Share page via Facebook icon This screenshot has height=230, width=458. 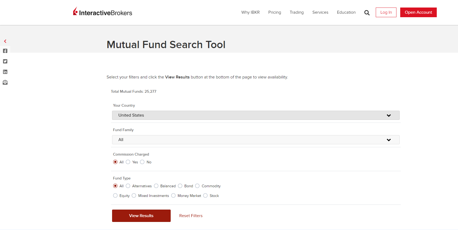point(5,51)
